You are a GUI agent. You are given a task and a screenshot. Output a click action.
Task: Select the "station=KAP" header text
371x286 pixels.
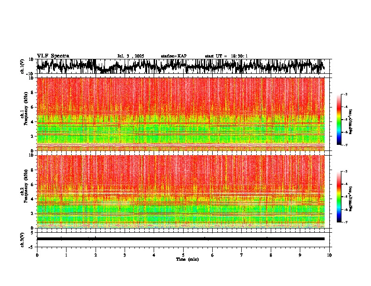tap(174, 56)
